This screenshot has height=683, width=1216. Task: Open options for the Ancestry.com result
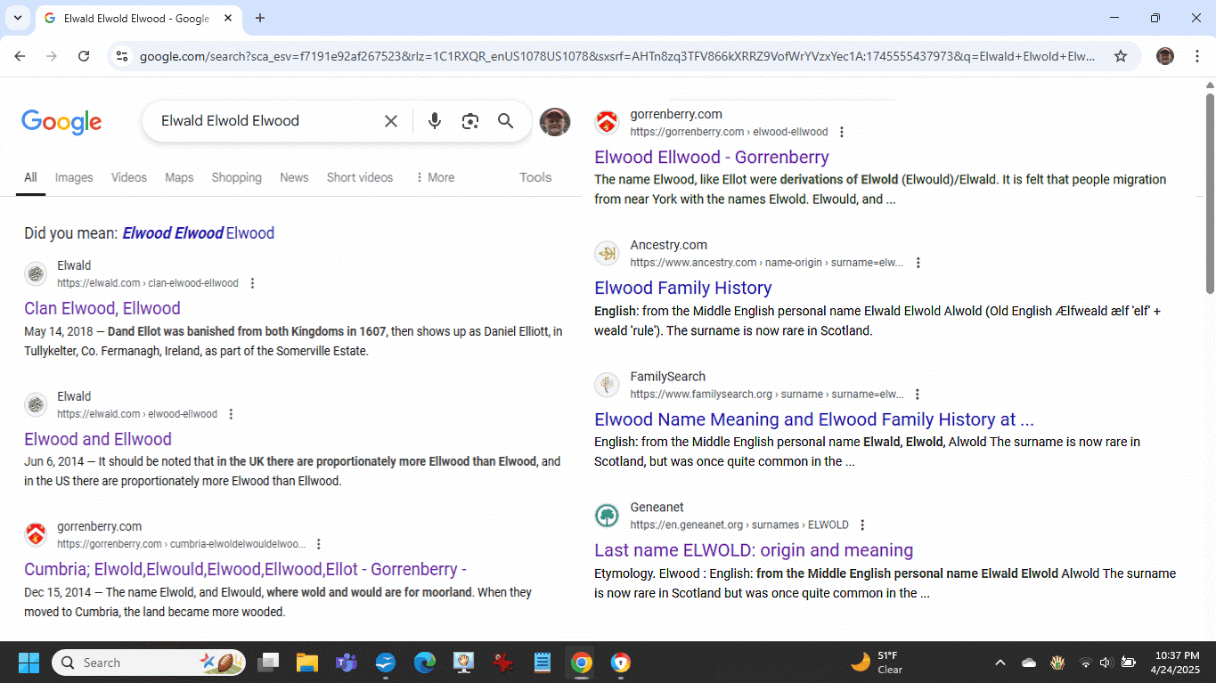[x=918, y=263]
